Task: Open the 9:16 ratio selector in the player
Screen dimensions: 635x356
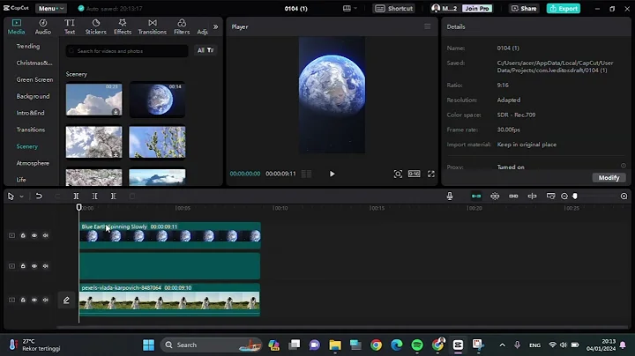Action: 414,174
